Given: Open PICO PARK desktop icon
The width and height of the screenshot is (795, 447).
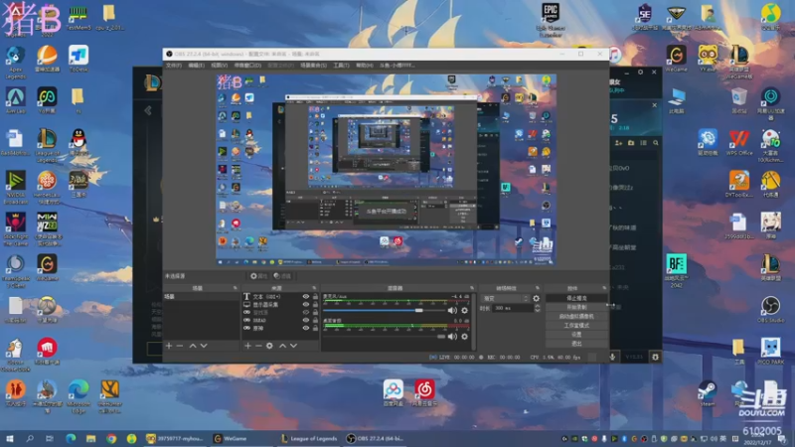Looking at the screenshot, I should (x=770, y=351).
